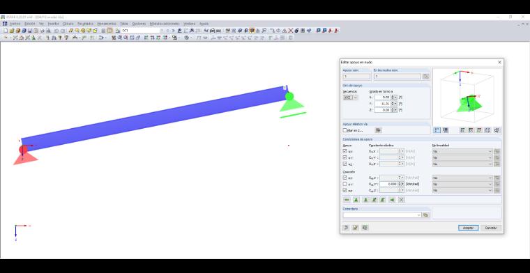
Task: Click the Aceptar button
Action: pyautogui.click(x=468, y=228)
